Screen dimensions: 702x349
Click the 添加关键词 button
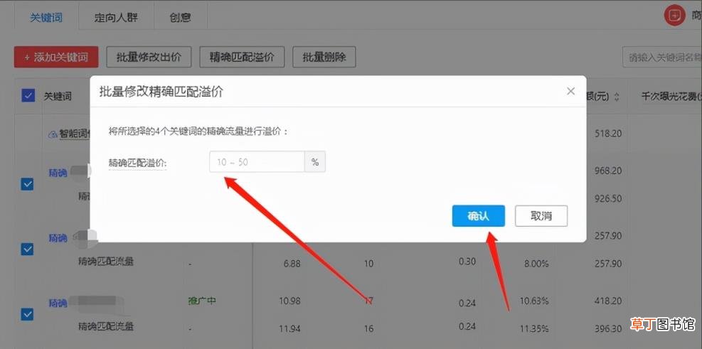point(56,58)
